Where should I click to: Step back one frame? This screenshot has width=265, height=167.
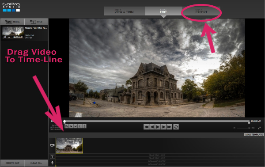click(152, 127)
